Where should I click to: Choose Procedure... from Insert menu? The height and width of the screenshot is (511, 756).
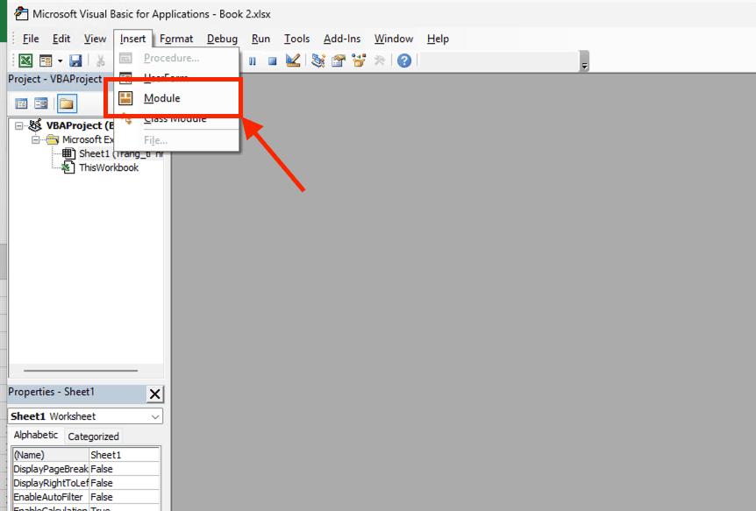pos(176,59)
